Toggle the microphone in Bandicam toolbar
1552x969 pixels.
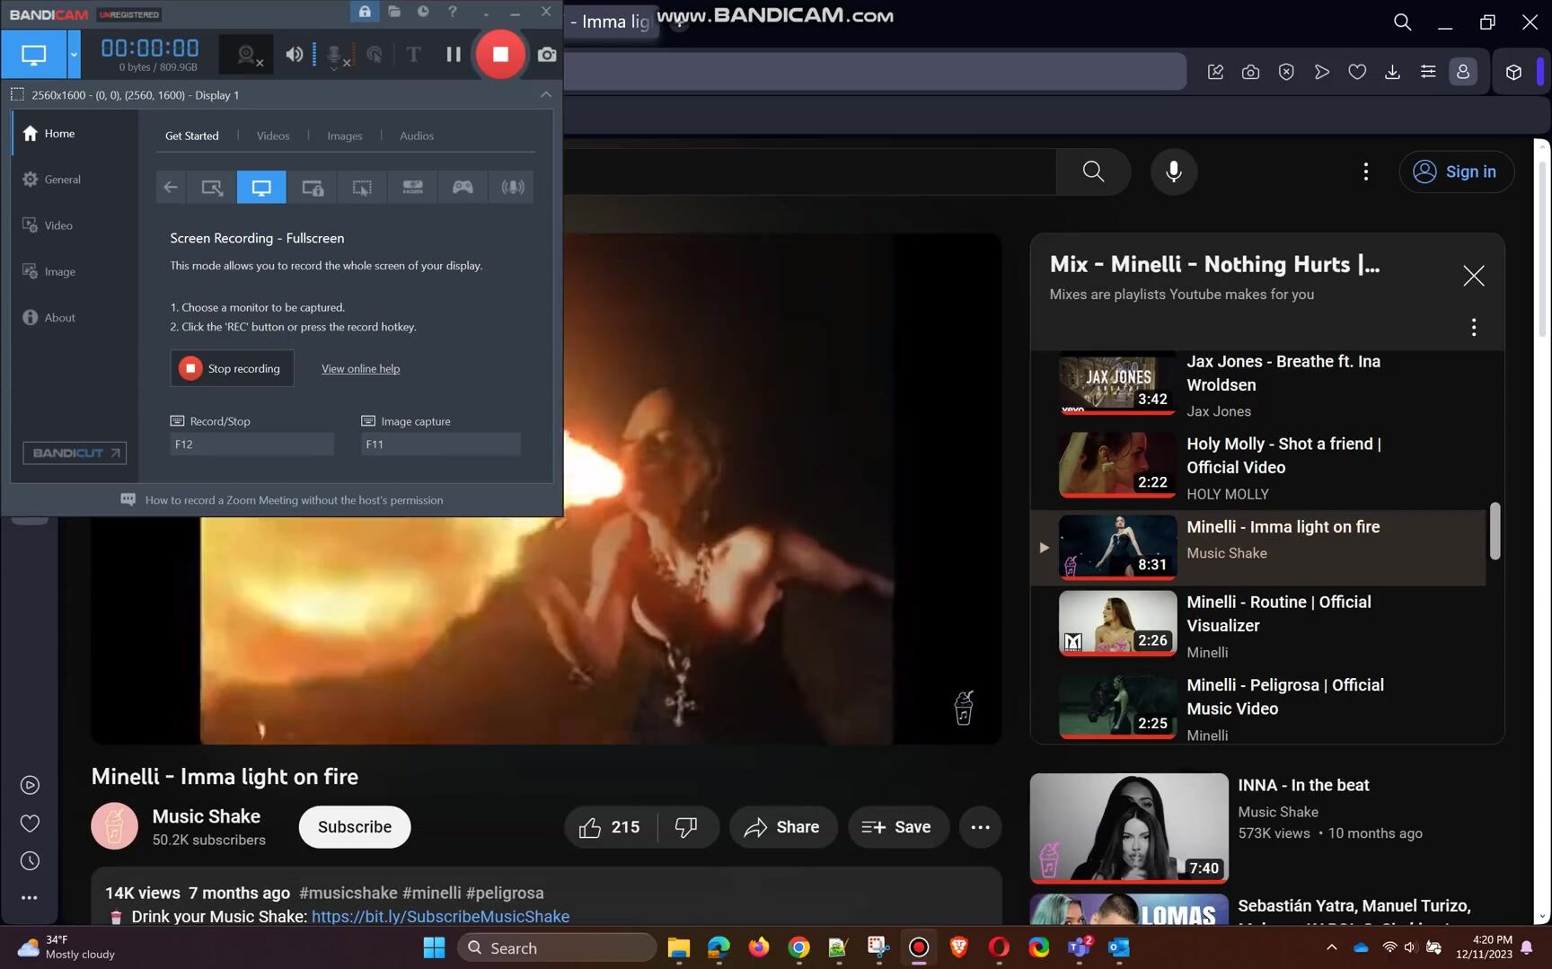coord(335,55)
